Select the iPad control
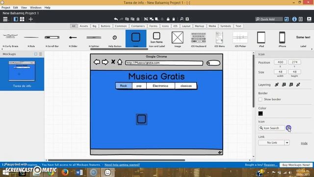This screenshot has width=314, height=177. click(262, 39)
